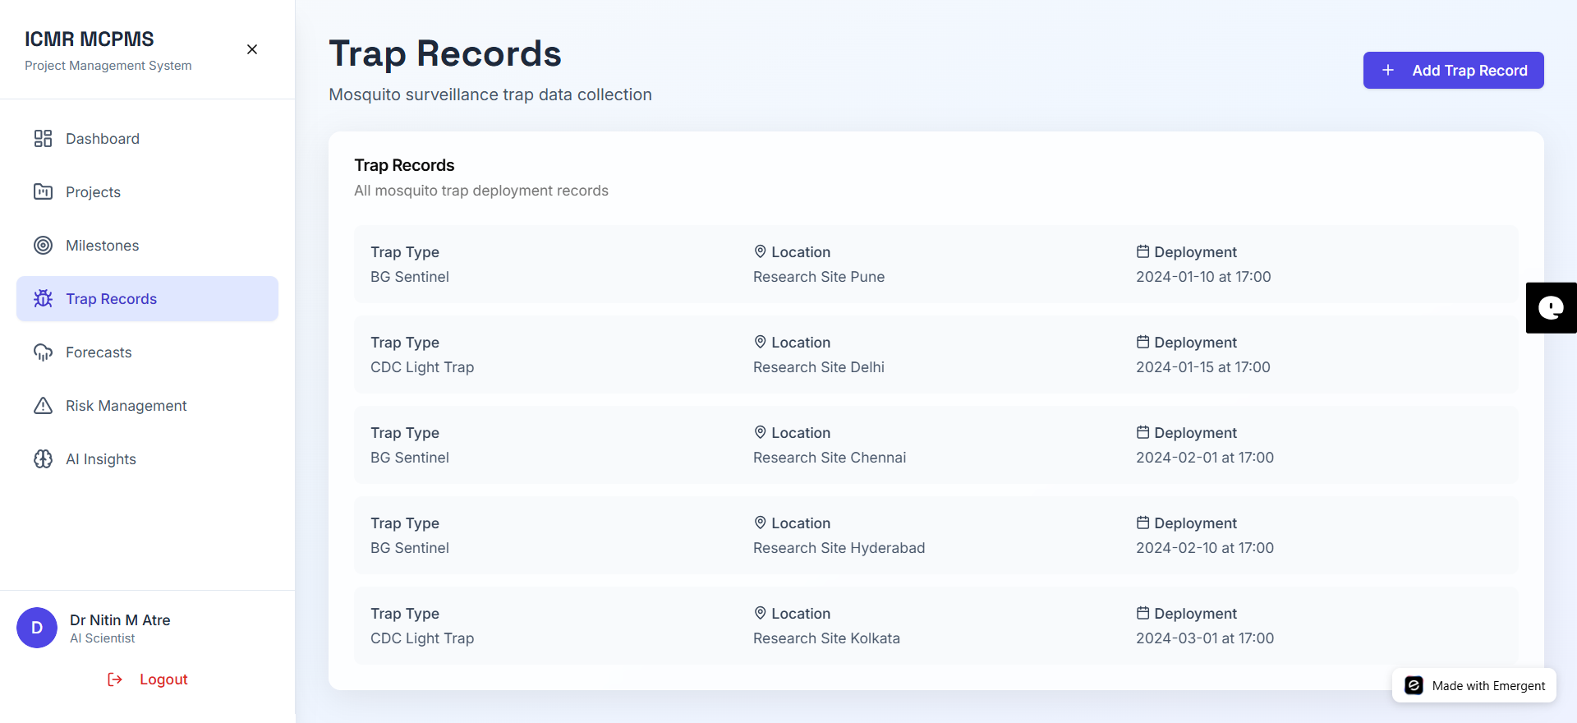
Task: Click the Projects folder icon
Action: [x=43, y=192]
